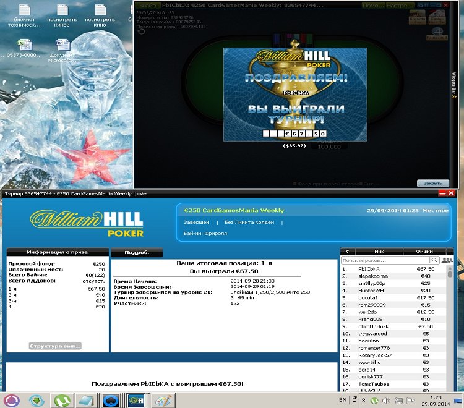Switch to William Hill taskbar button
The height and width of the screenshot is (408, 464).
[x=137, y=401]
